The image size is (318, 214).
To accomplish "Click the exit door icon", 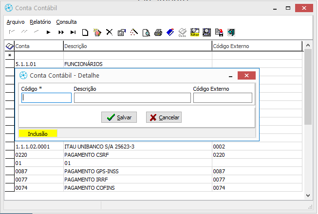I will tap(231, 33).
